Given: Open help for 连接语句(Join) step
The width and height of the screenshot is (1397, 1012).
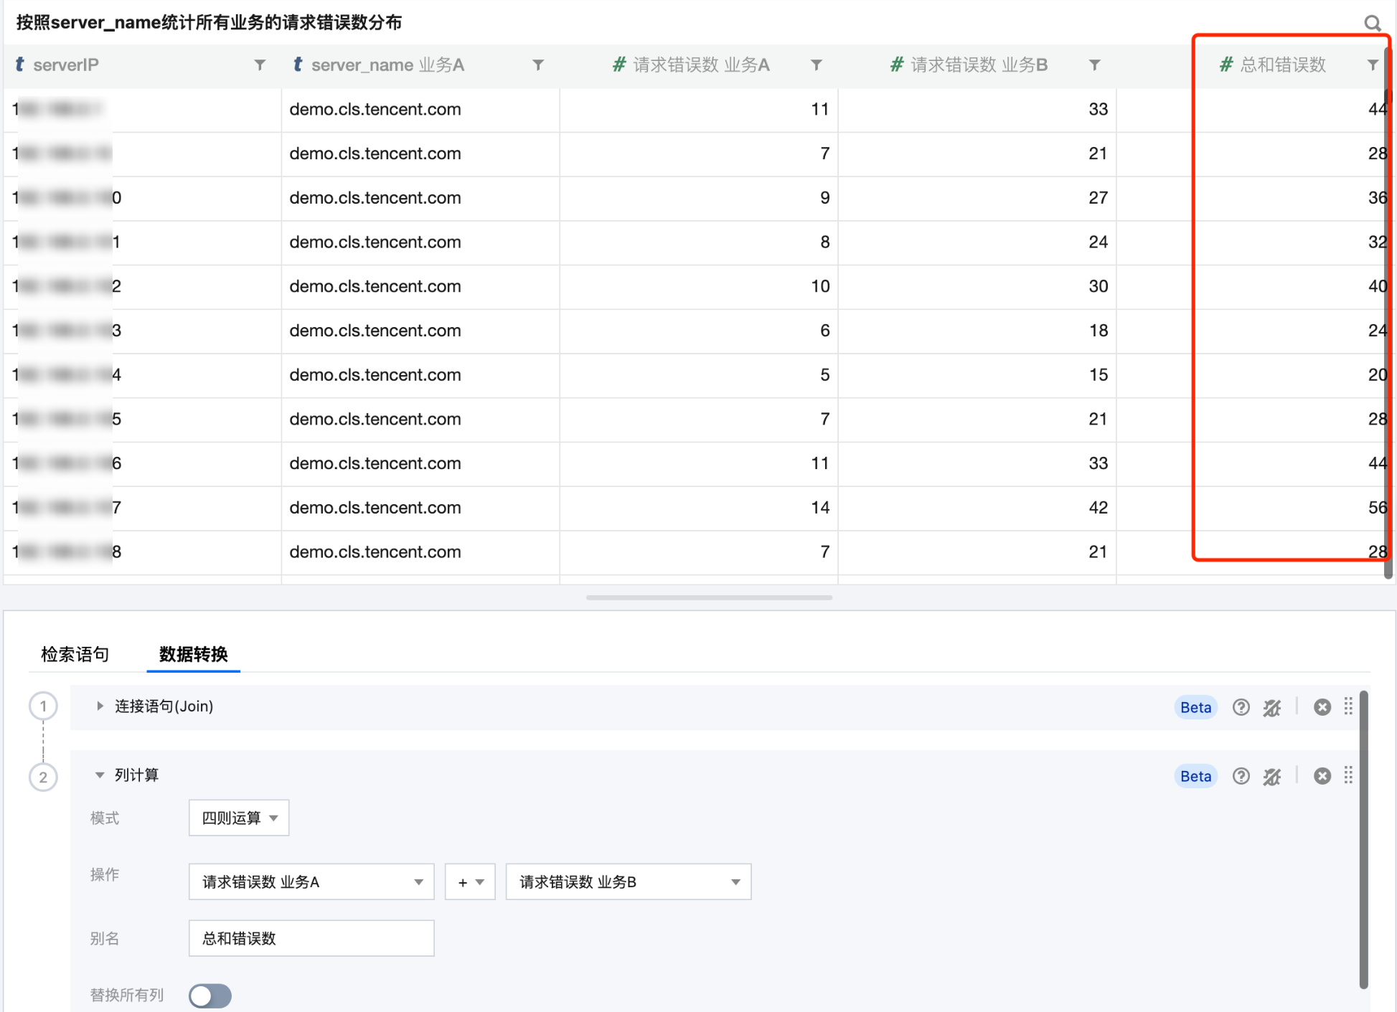Looking at the screenshot, I should click(x=1241, y=707).
